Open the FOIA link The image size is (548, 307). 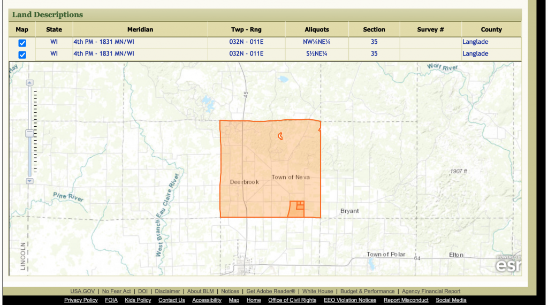click(x=111, y=300)
